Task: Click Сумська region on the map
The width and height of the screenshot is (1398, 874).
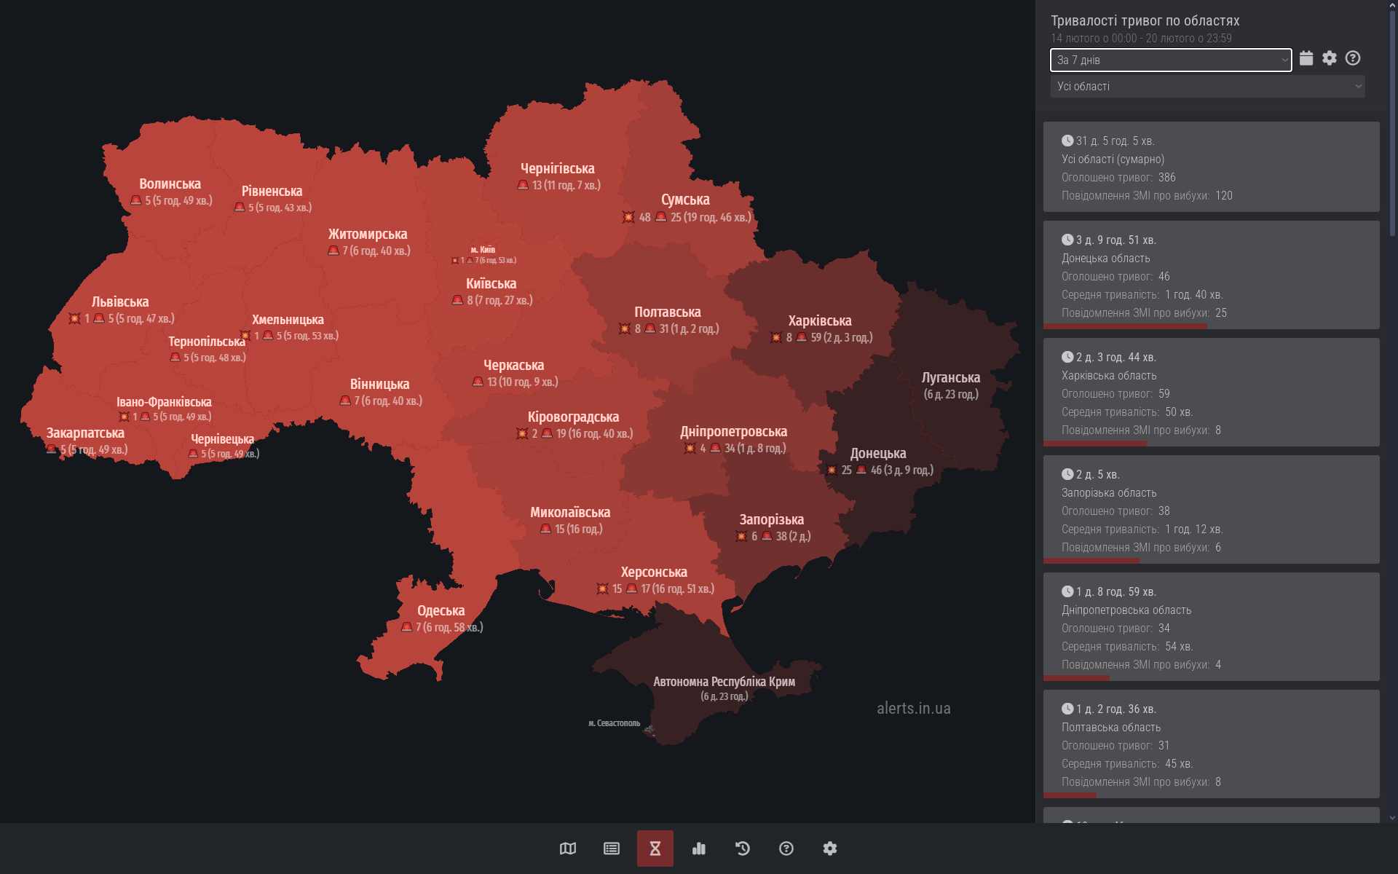Action: point(685,200)
